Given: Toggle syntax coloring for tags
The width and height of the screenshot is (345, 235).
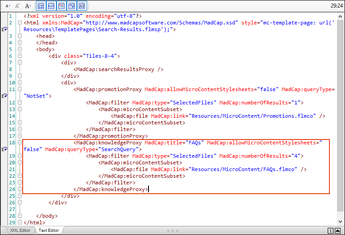Looking at the screenshot, I should coord(51,6).
